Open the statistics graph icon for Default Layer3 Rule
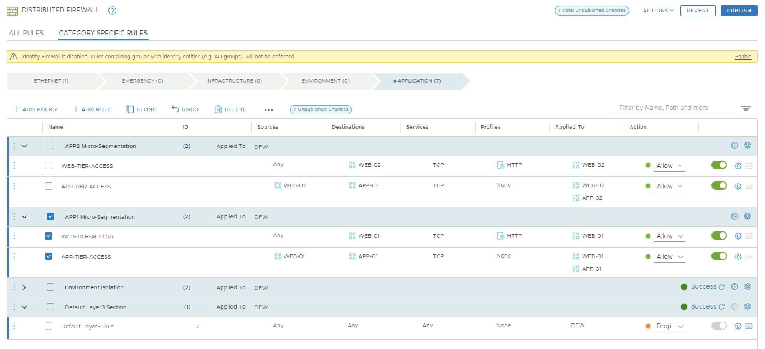 pyautogui.click(x=749, y=326)
